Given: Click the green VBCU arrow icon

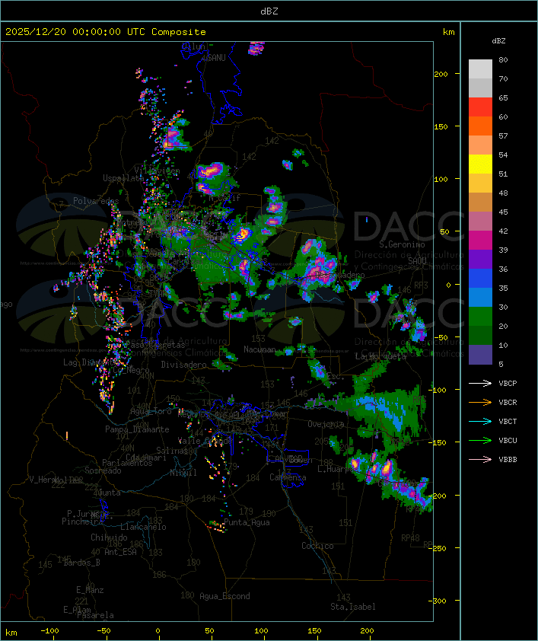Looking at the screenshot, I should click(x=480, y=441).
